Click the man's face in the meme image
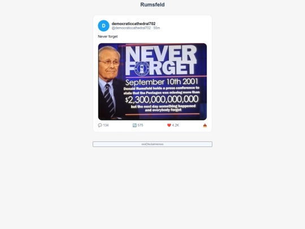The width and height of the screenshot is (305, 229). pos(110,62)
